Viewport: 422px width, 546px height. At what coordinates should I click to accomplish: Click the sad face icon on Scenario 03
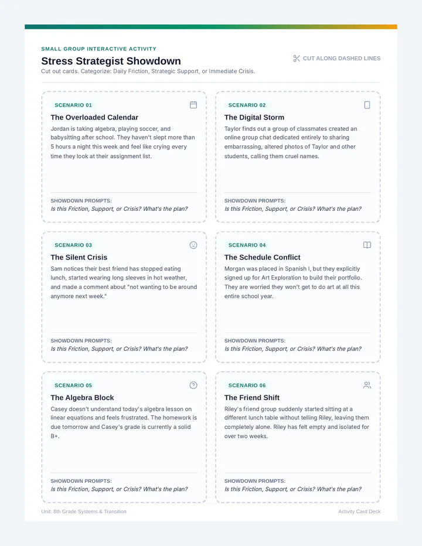[x=193, y=245]
